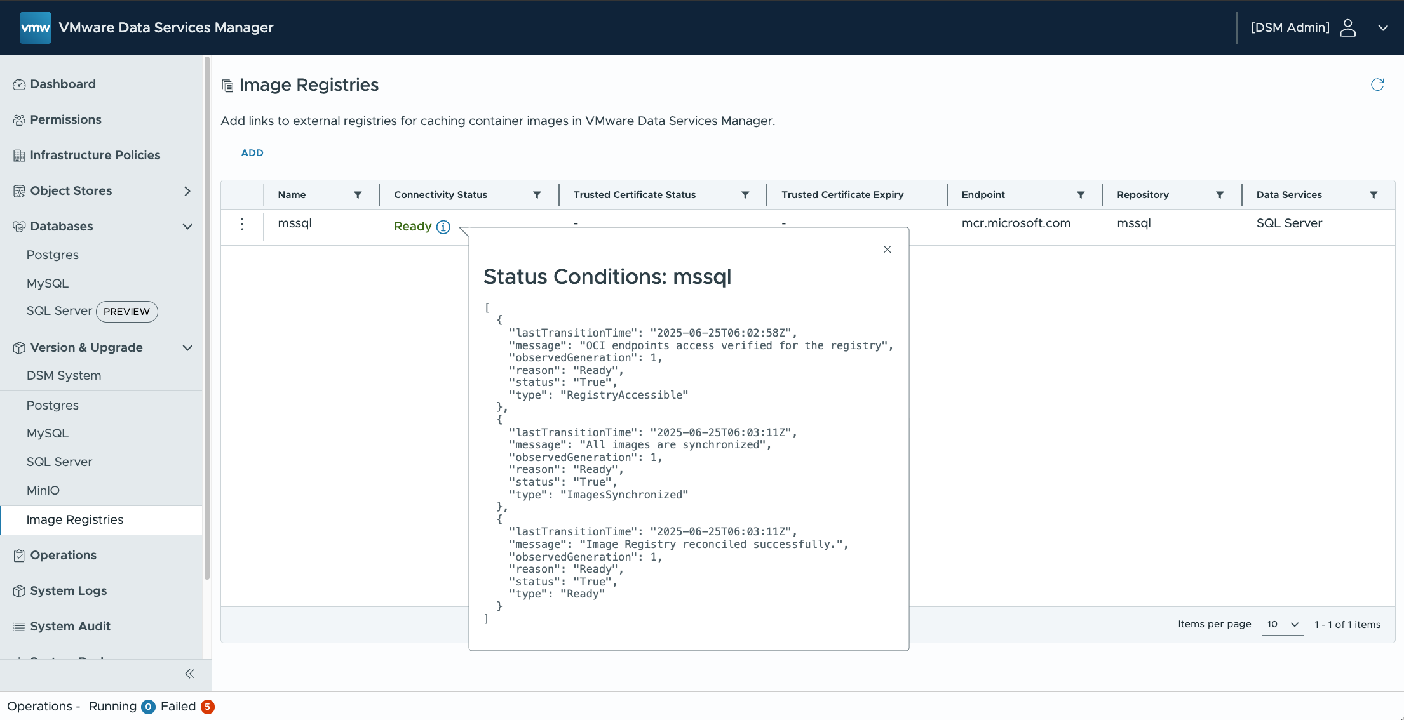Expand the Object Stores menu
The image size is (1404, 720).
pos(187,191)
